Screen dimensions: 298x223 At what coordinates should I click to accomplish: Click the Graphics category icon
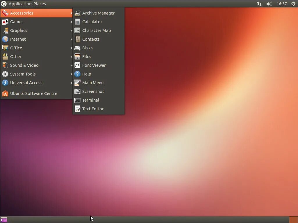click(5, 30)
